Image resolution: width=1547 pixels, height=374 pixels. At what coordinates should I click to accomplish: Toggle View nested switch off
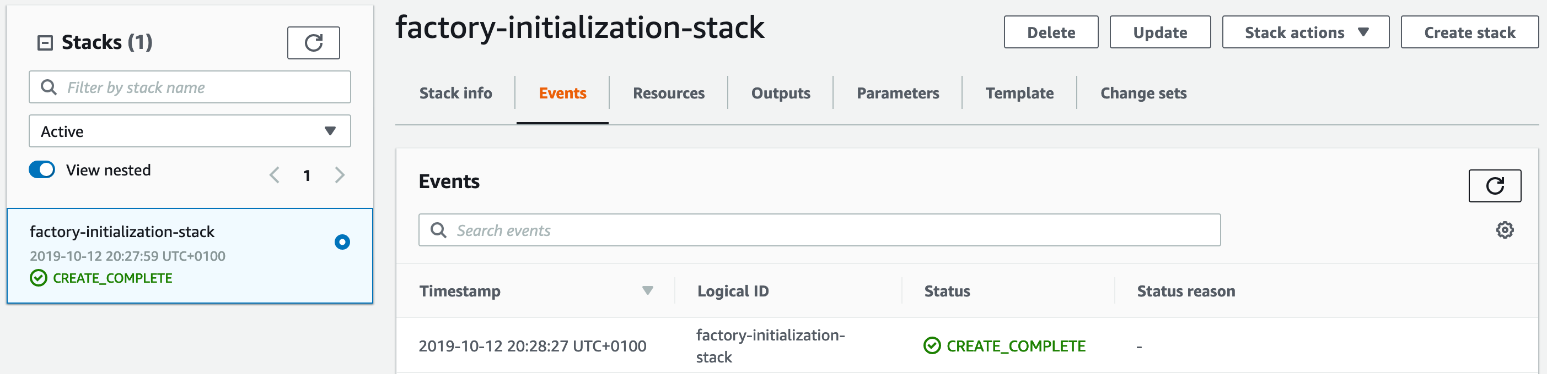(42, 169)
